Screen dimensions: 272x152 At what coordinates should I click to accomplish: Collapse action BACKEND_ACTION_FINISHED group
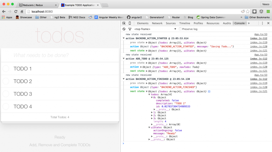124,79
